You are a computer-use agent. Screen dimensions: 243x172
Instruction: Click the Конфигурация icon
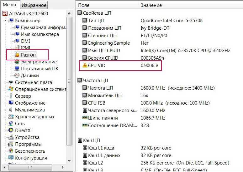[11, 158]
